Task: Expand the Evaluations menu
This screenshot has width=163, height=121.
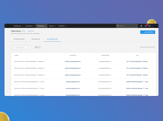Action: (x=42, y=26)
